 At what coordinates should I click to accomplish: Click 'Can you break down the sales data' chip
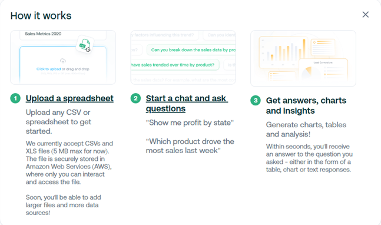click(x=191, y=50)
